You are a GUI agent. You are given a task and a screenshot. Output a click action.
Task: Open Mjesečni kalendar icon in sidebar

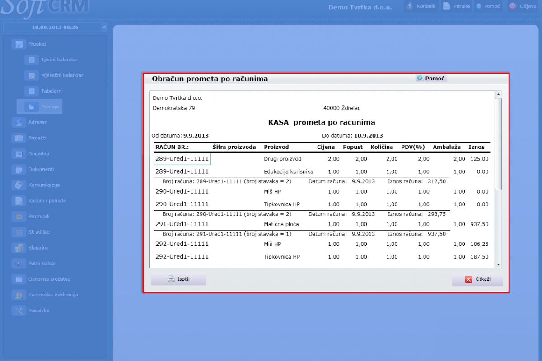32,75
